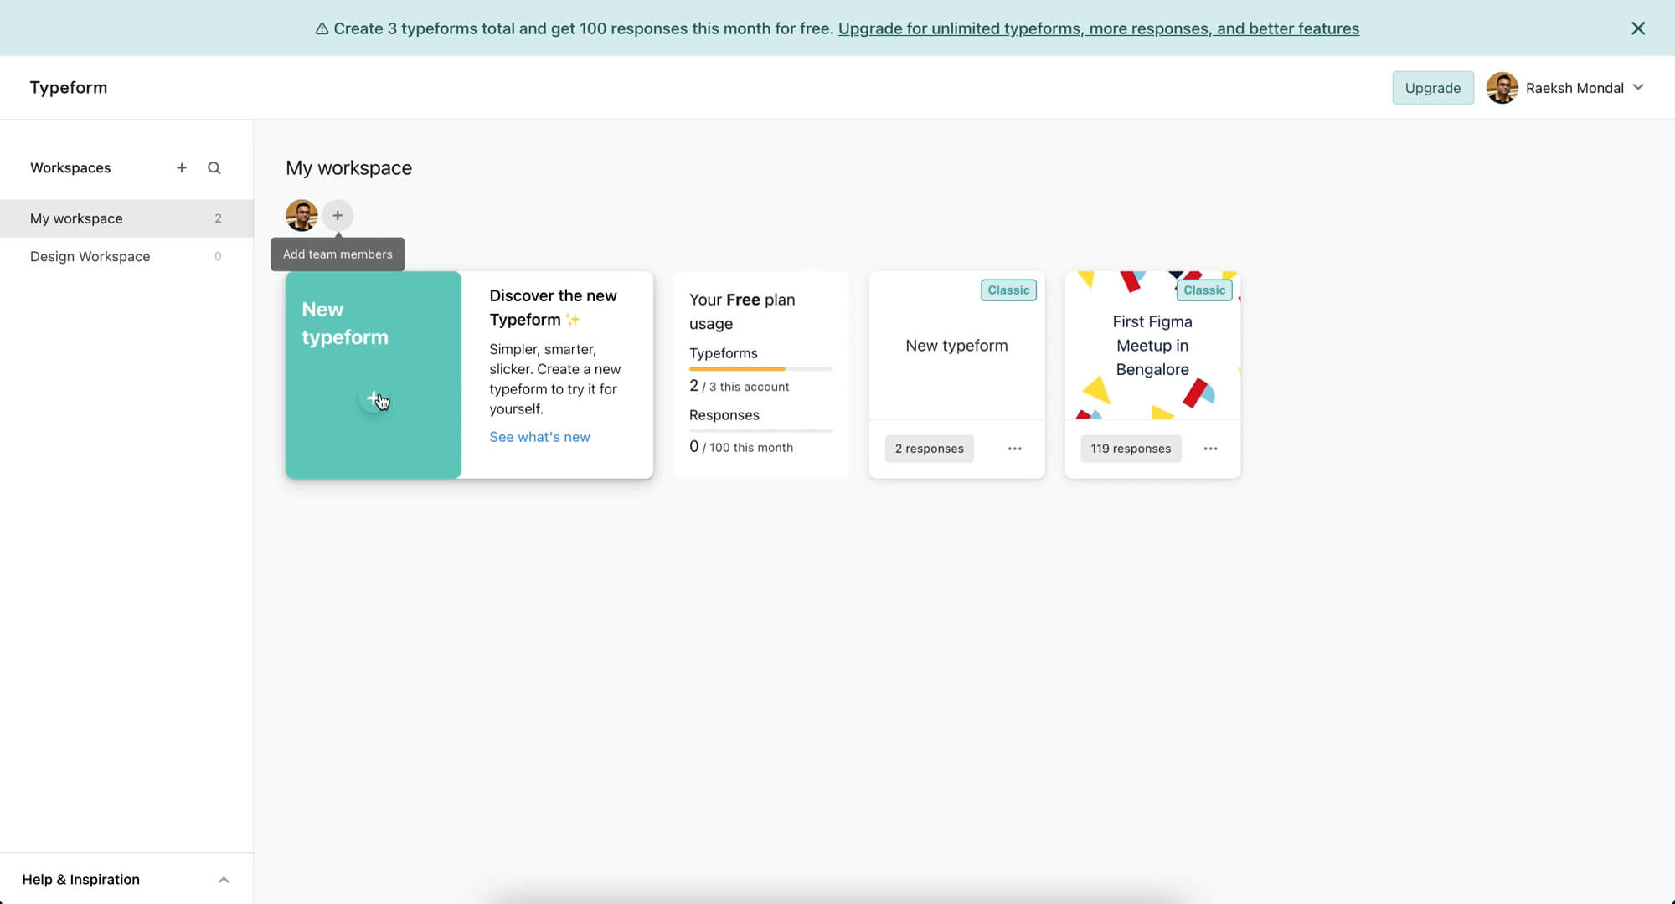Open the First Figma Meetup in Bengalore thumbnail

tap(1152, 346)
